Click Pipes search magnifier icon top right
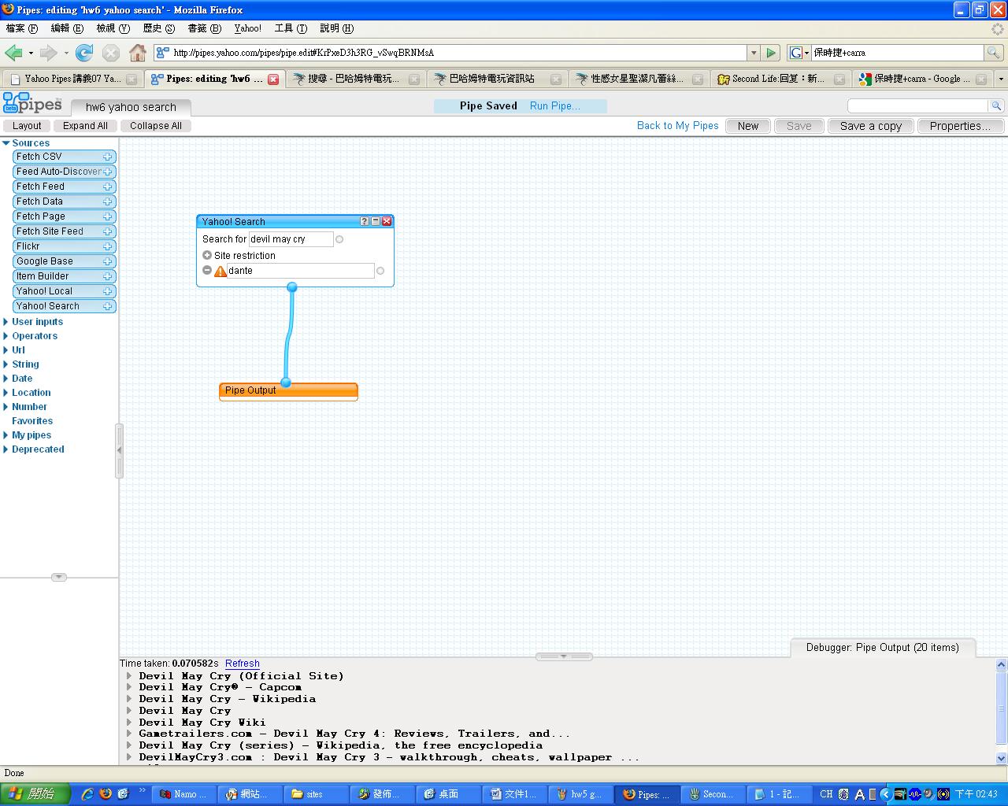Viewport: 1008px width, 806px height. 995,105
